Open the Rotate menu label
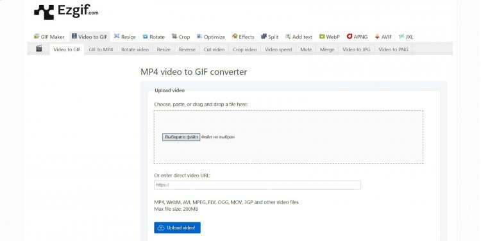This screenshot has height=241, width=481. point(157,37)
